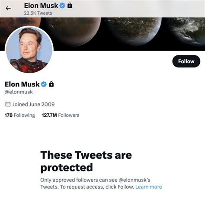Follow the @elonmusk account
205x199 pixels.
[186, 61]
